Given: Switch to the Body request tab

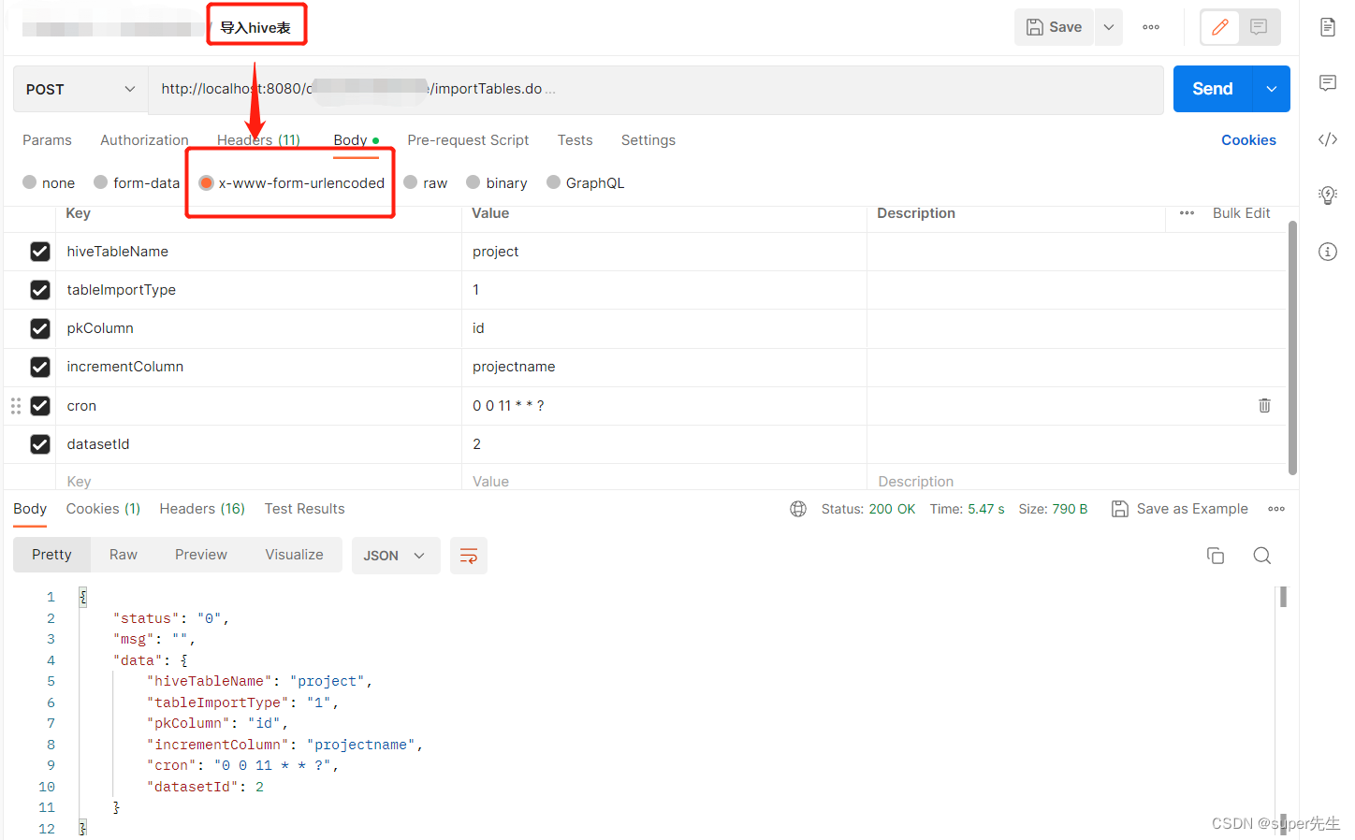Looking at the screenshot, I should click(x=356, y=140).
